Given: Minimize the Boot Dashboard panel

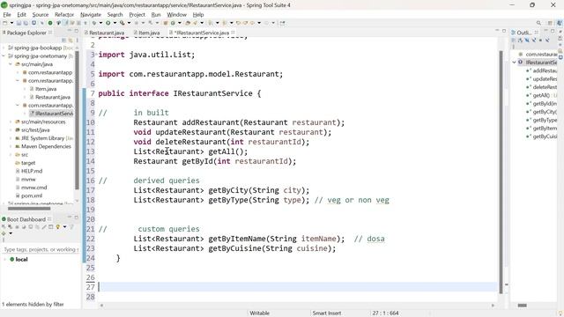Looking at the screenshot, I should pos(70,217).
